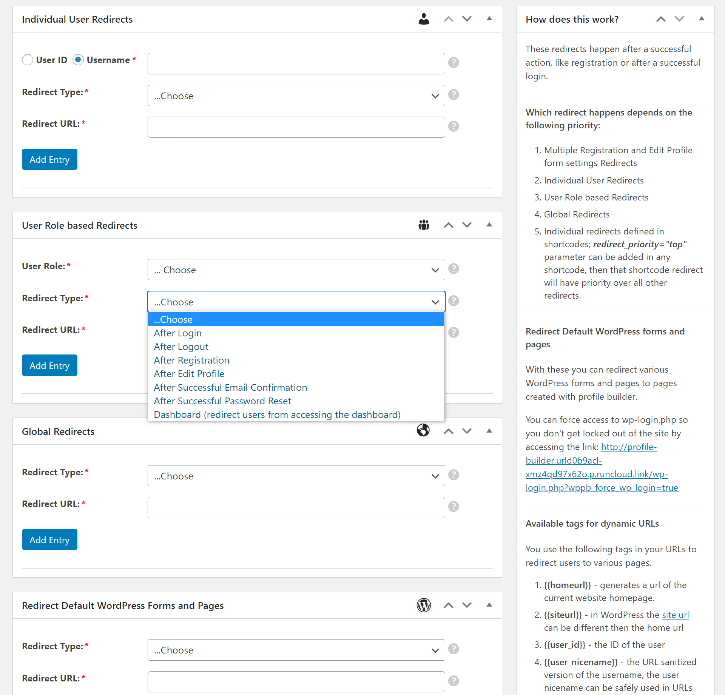Screen dimensions: 725x695
Task: Click help icon beside User Role dropdown
Action: coord(454,268)
